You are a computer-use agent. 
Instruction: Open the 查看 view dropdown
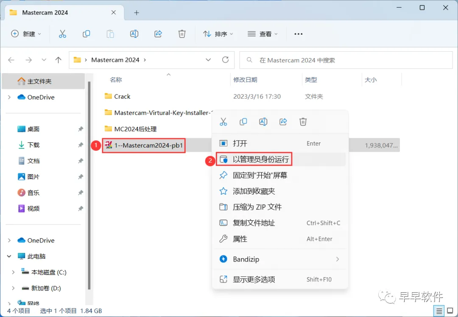[263, 34]
